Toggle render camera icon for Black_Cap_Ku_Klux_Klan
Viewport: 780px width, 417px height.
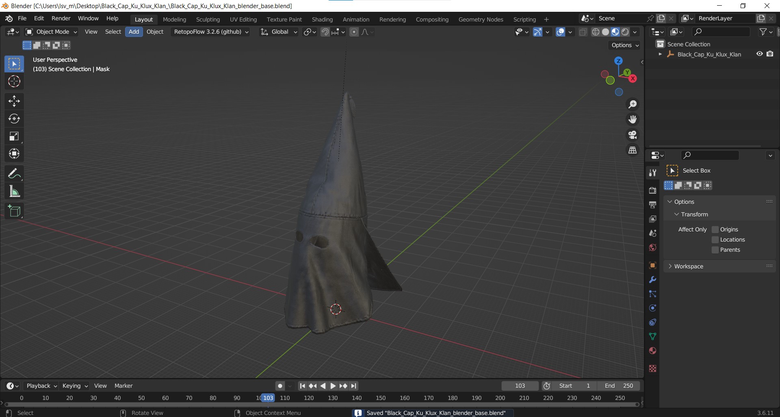(x=770, y=54)
